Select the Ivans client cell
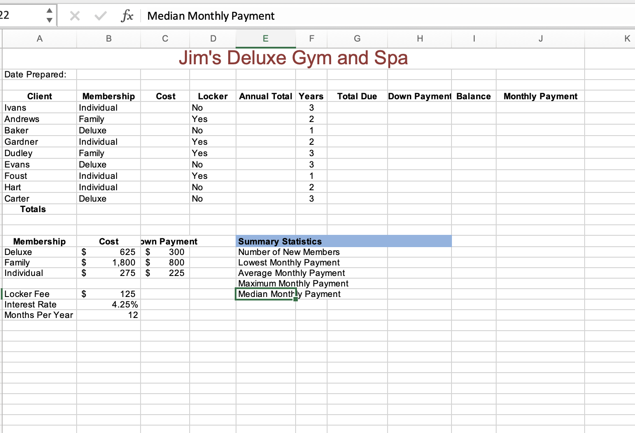 [x=39, y=107]
